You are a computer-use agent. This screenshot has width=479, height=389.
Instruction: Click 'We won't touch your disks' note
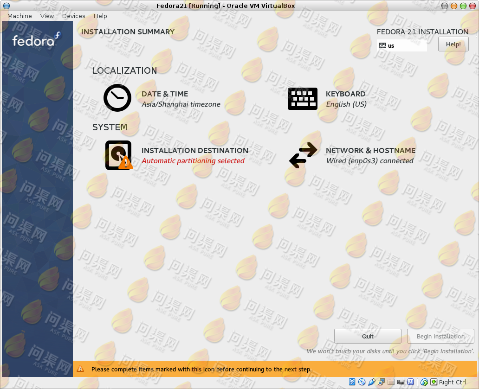coord(390,351)
